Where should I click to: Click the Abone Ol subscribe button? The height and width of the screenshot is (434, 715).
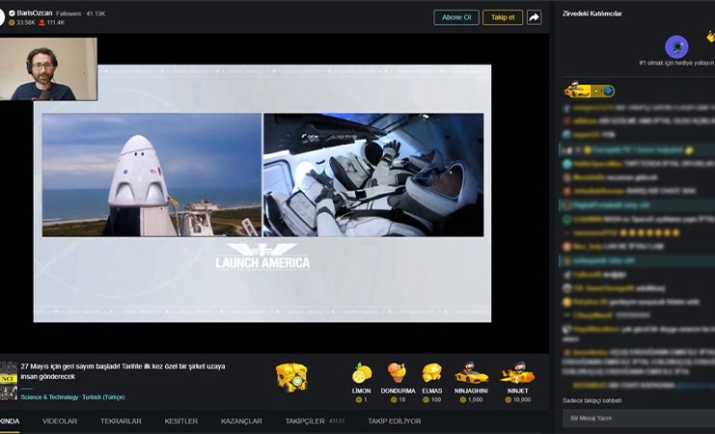(x=456, y=17)
